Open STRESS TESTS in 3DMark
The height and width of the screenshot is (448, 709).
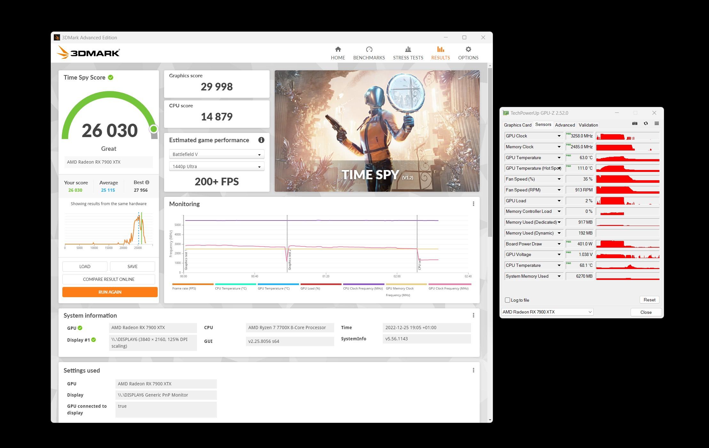408,53
